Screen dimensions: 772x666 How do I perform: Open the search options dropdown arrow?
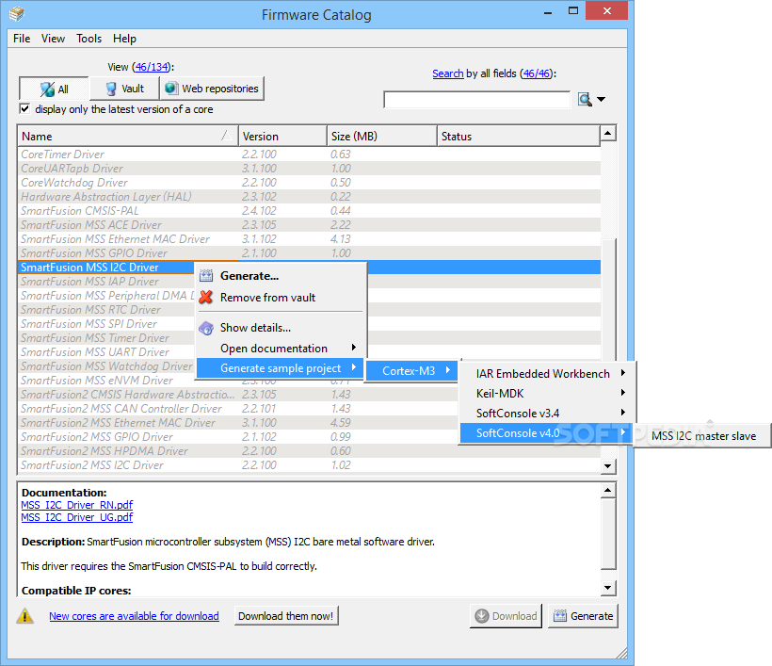click(x=602, y=100)
